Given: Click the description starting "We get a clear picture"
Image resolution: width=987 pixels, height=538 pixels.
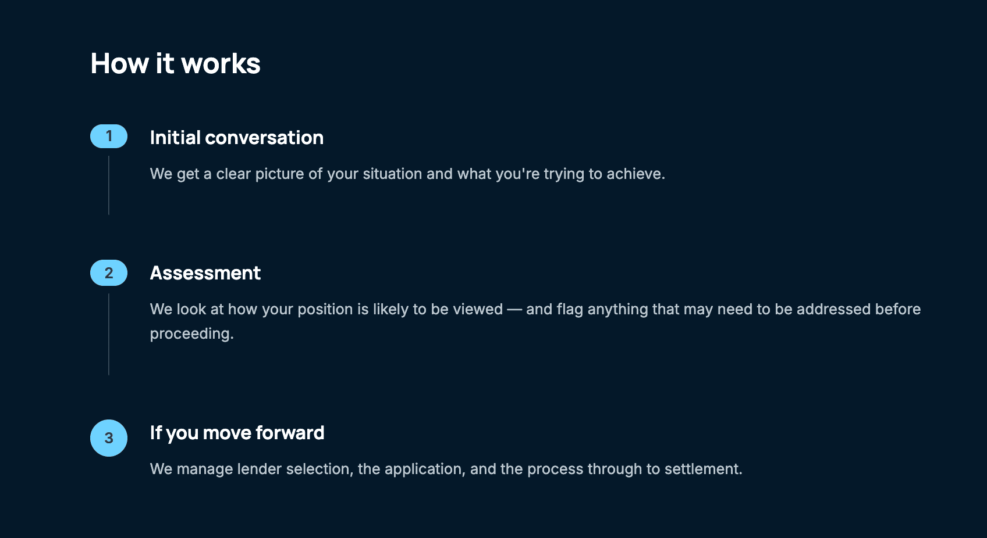Looking at the screenshot, I should (x=407, y=174).
